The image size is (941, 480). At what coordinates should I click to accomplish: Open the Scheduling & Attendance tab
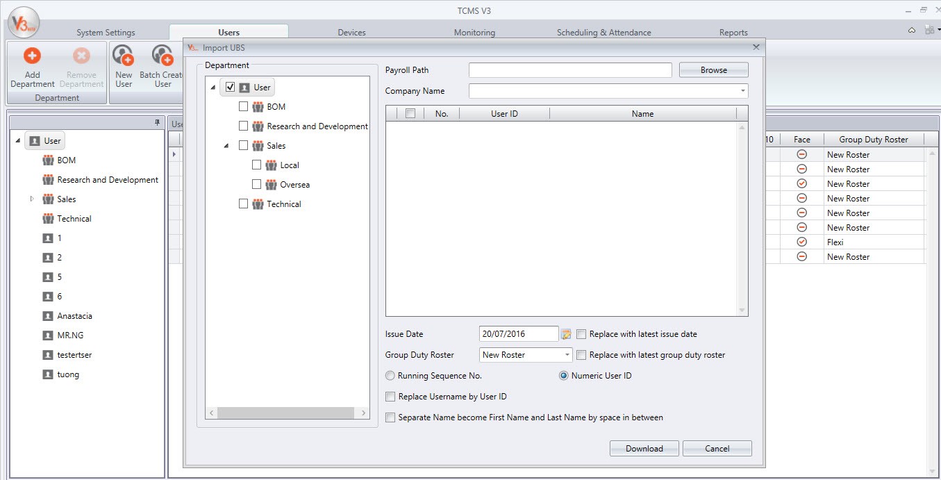point(604,33)
